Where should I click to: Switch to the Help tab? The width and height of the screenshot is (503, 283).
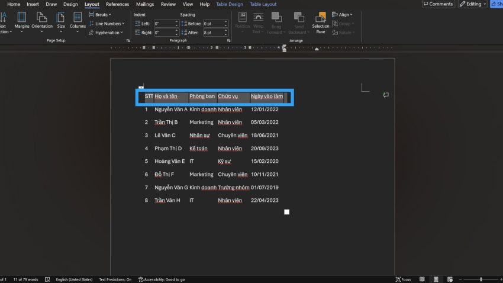[x=204, y=4]
